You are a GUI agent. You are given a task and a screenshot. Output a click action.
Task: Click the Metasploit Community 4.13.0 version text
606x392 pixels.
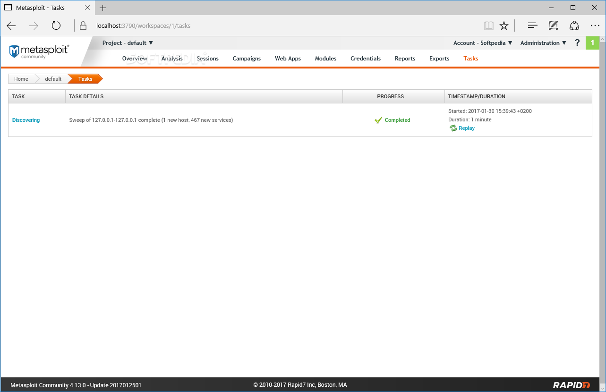pyautogui.click(x=76, y=385)
